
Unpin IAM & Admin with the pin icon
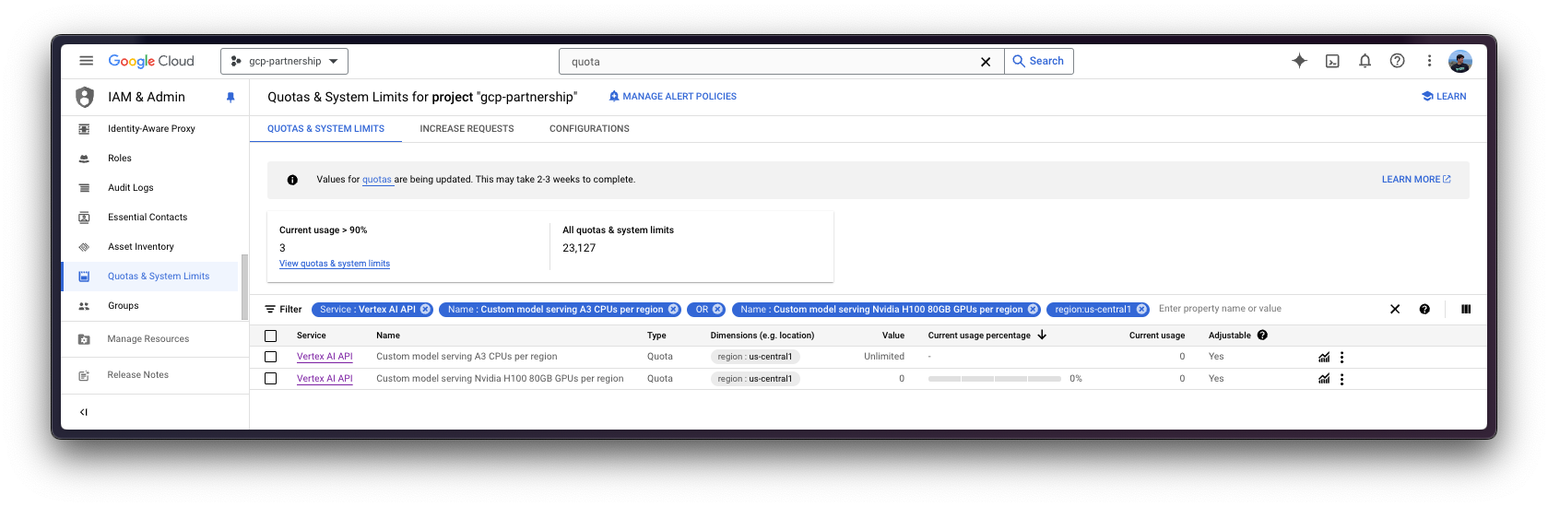(x=230, y=97)
